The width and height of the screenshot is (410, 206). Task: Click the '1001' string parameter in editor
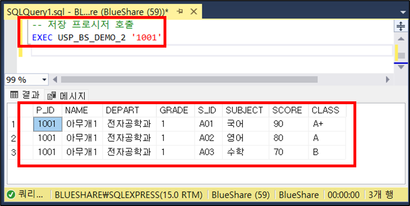pos(147,38)
